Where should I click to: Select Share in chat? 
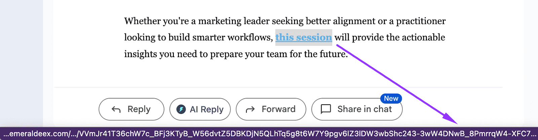(x=364, y=109)
